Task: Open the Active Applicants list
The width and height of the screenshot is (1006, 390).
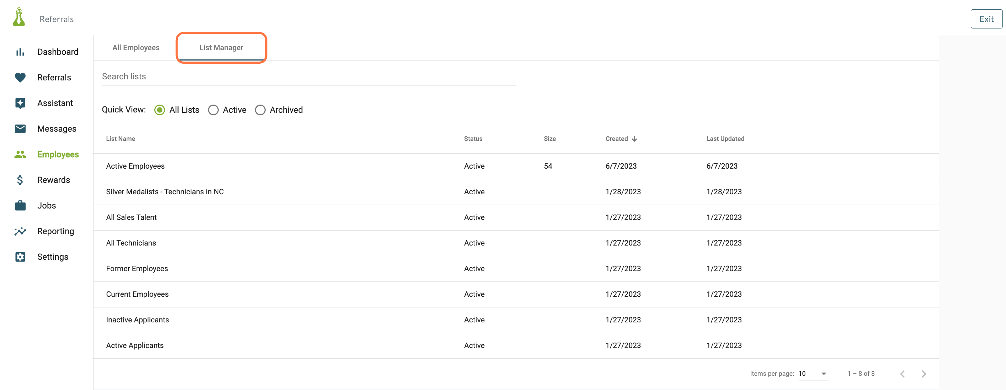Action: (x=134, y=346)
